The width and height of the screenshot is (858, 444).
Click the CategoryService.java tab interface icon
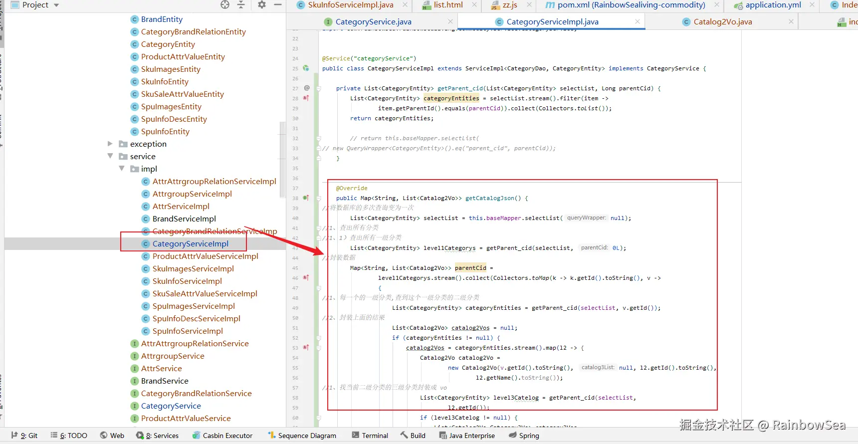pos(328,21)
